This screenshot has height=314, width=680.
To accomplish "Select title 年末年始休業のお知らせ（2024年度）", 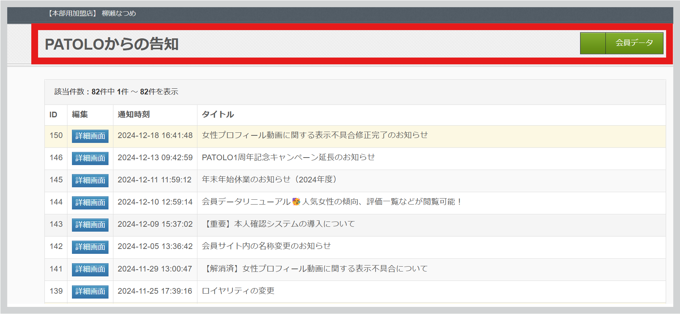I will coord(269,179).
